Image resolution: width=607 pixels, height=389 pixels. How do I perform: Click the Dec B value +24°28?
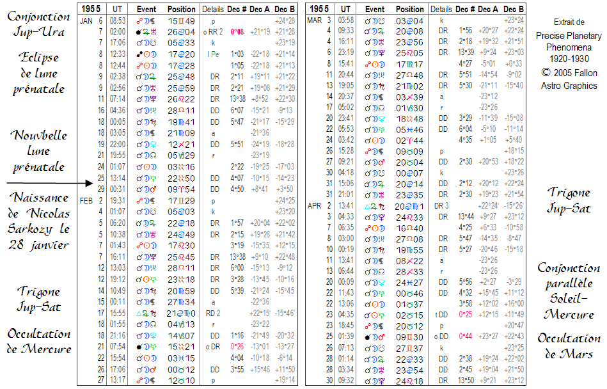[x=285, y=21]
